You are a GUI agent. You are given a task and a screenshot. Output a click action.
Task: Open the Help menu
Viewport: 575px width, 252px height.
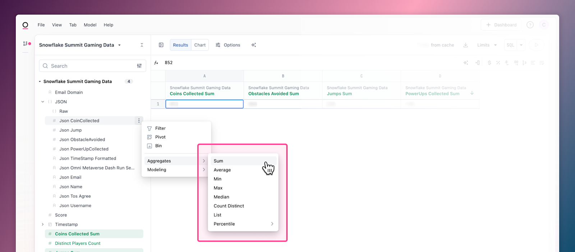click(x=109, y=25)
